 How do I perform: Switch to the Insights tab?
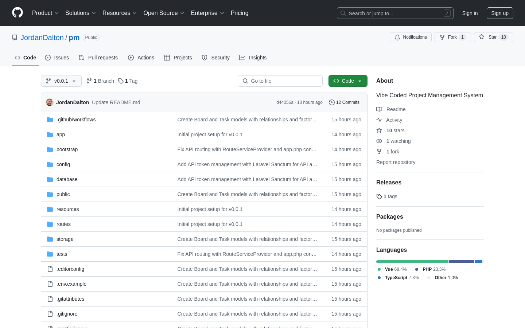click(x=253, y=58)
